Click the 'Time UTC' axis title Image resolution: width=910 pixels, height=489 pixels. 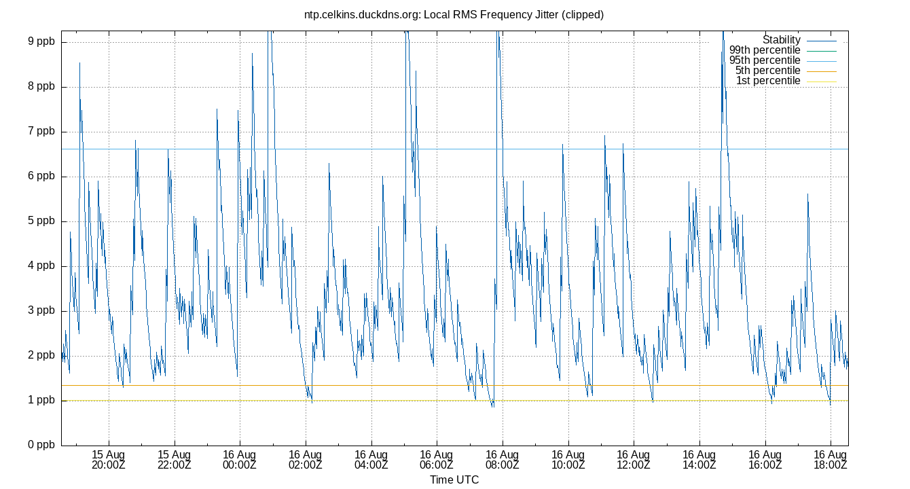click(x=454, y=479)
